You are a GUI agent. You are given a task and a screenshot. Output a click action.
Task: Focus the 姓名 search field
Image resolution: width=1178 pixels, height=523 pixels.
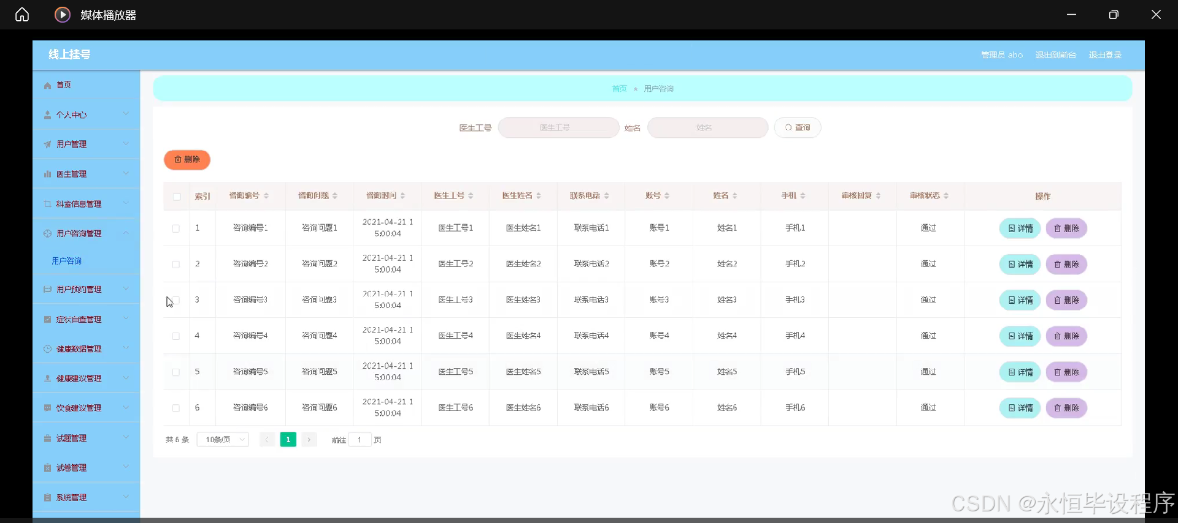coord(708,127)
